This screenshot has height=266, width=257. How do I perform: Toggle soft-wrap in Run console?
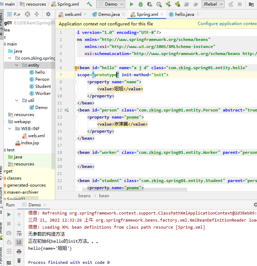19,233
